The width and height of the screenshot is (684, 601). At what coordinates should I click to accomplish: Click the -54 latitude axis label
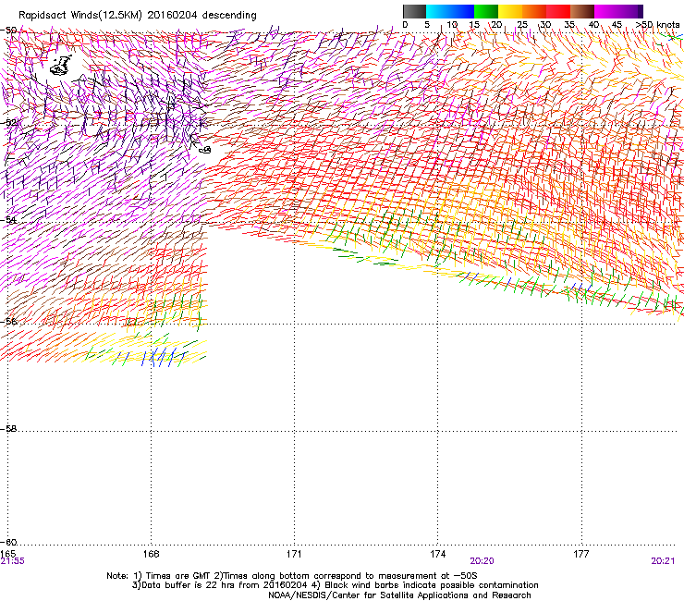tap(9, 220)
